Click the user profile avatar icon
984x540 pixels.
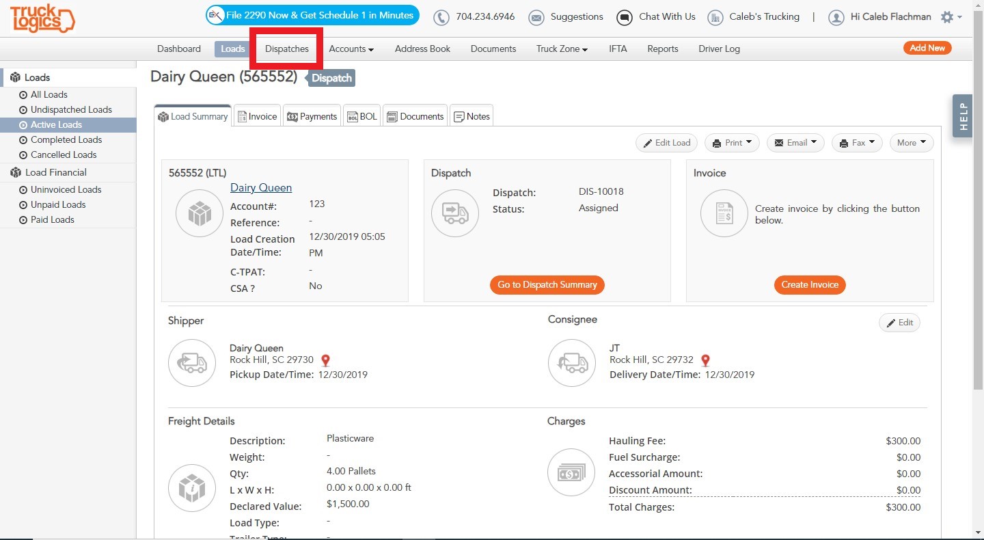click(x=836, y=17)
